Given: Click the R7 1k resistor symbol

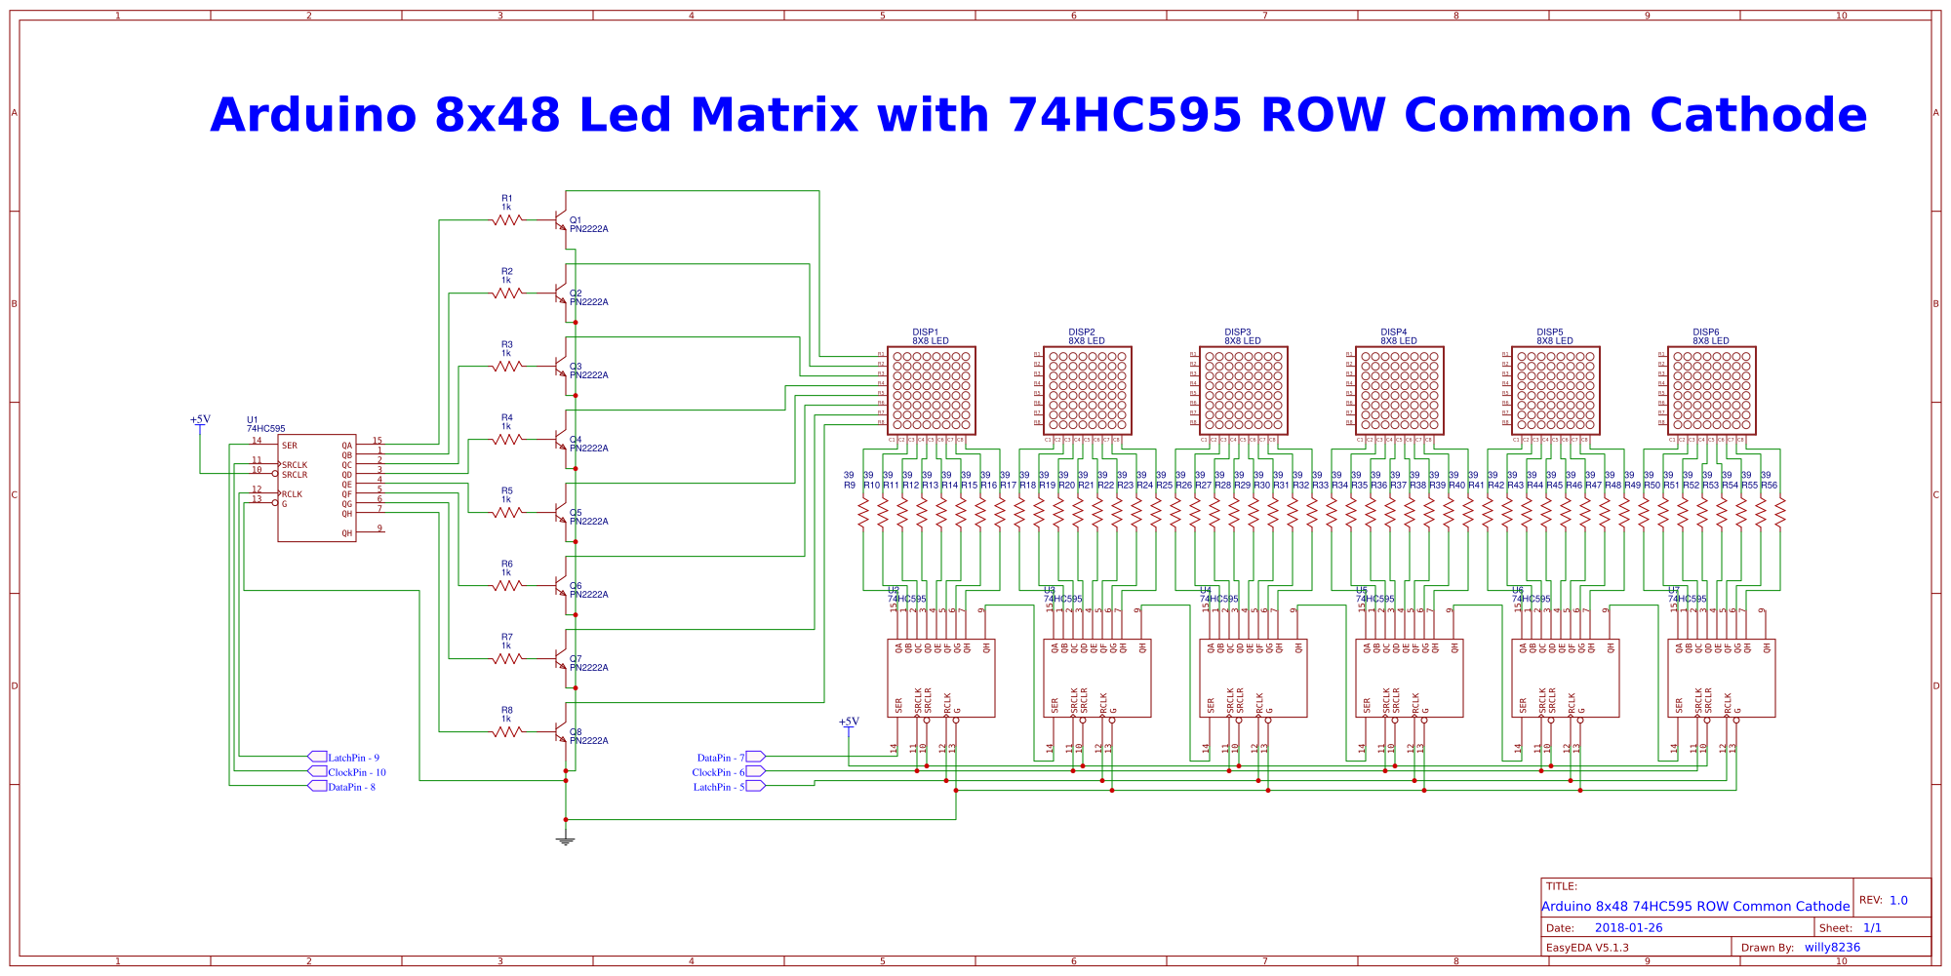Looking at the screenshot, I should (507, 659).
